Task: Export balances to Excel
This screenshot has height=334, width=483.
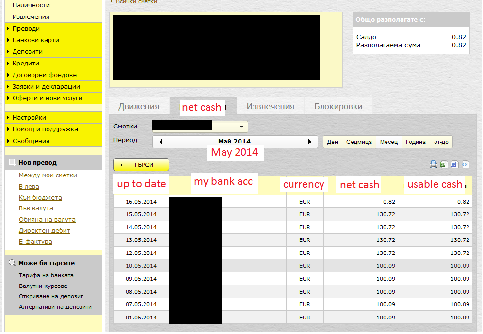Action: (x=444, y=164)
